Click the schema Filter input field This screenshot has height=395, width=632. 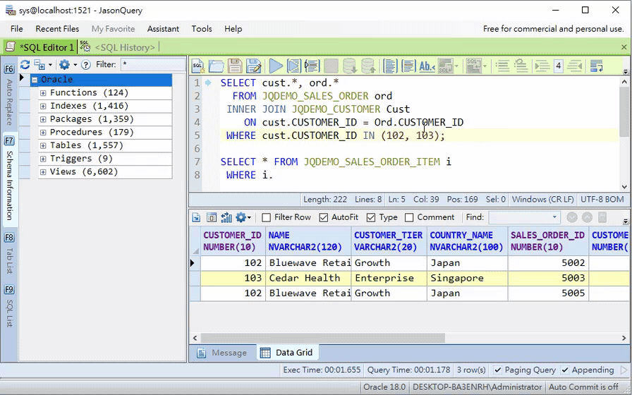pos(153,64)
